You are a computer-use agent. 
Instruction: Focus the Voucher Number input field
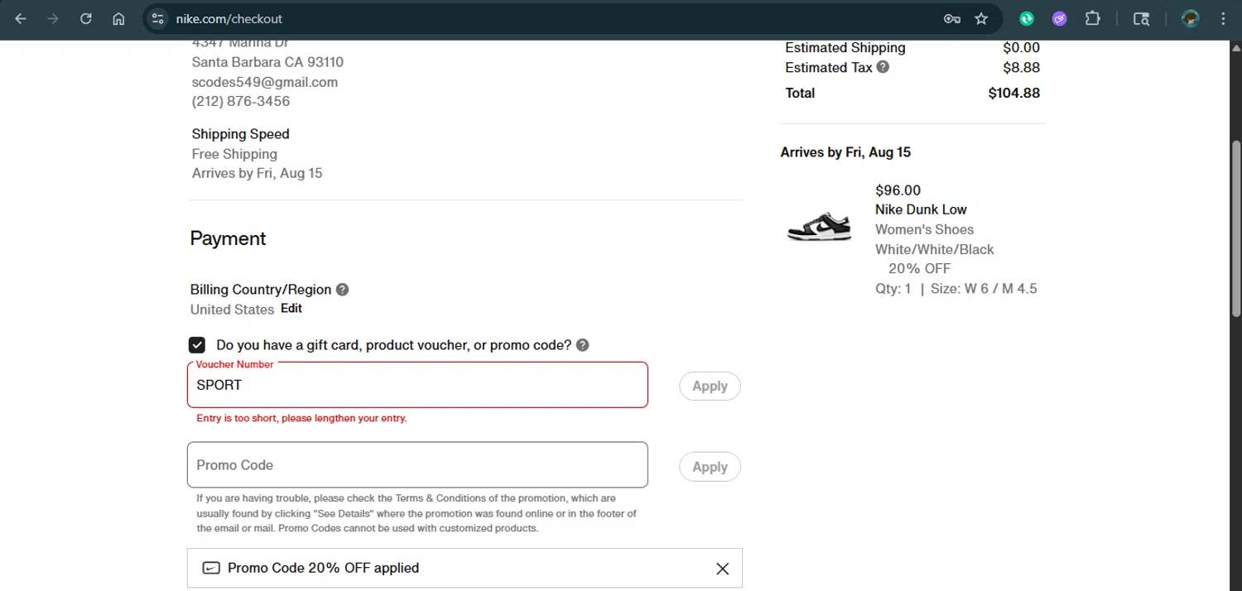pos(417,385)
